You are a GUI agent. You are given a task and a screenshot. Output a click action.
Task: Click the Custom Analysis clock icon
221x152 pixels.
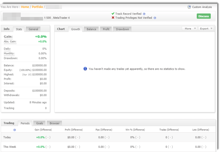pyautogui.click(x=189, y=7)
